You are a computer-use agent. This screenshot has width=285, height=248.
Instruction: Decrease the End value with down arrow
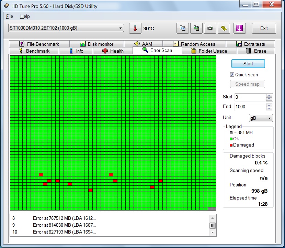(269, 109)
